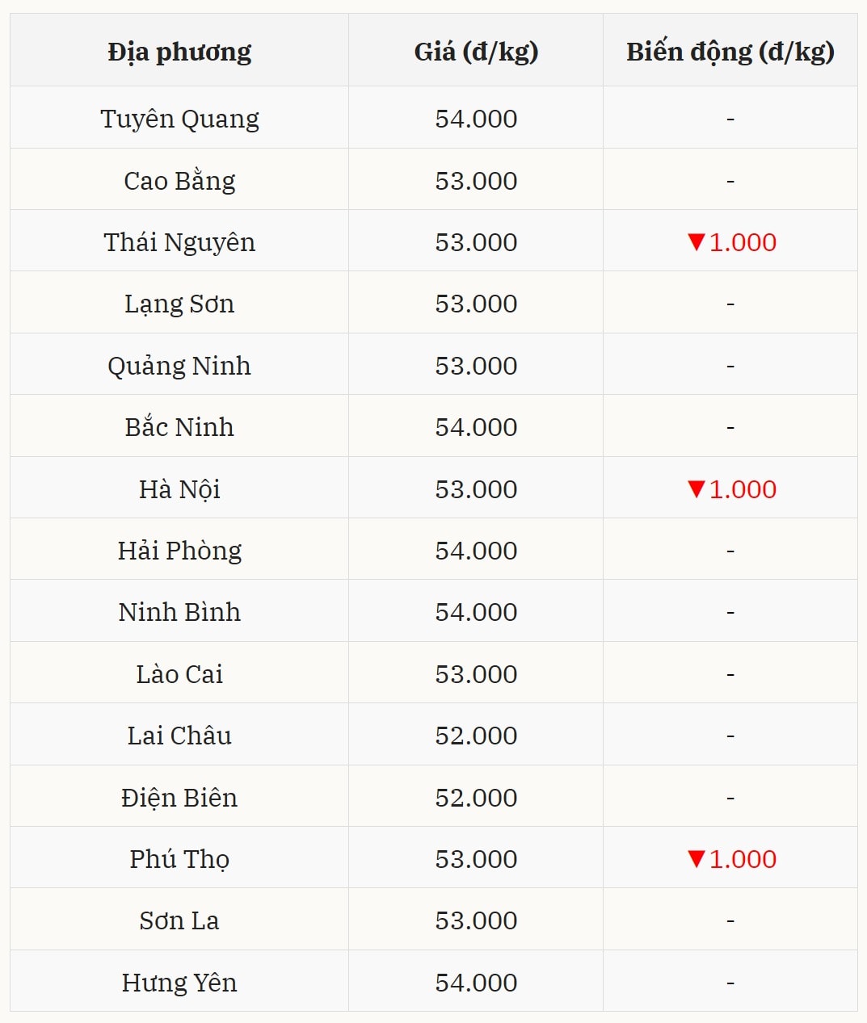Select the Hải Phòng location cell
Viewport: 867px width, 1023px height.
[179, 551]
